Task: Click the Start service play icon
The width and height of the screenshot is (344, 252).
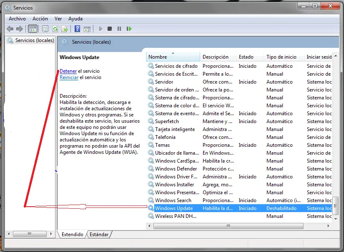Action: pyautogui.click(x=100, y=29)
